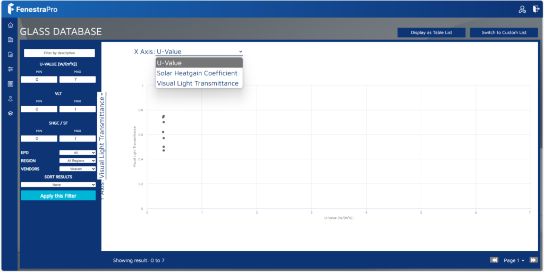Open the sliders settings icon in sidebar
The image size is (544, 272).
(x=11, y=69)
